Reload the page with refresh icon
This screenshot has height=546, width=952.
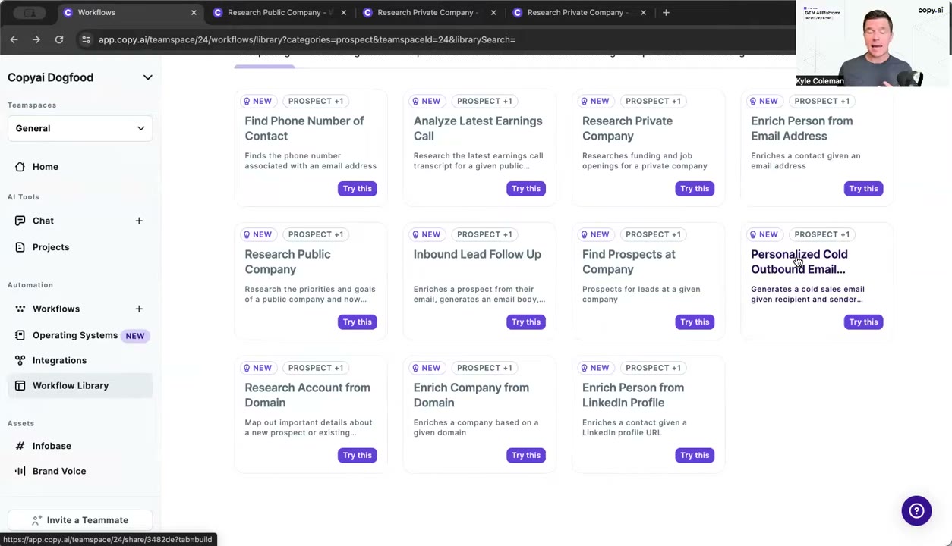coord(59,39)
